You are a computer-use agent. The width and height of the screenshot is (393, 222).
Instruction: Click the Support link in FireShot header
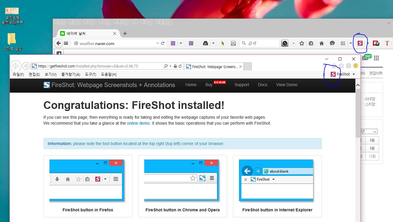point(242,85)
